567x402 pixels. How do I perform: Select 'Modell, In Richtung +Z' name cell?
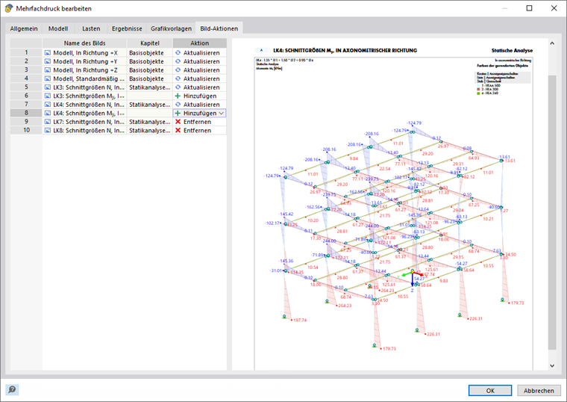tap(84, 70)
